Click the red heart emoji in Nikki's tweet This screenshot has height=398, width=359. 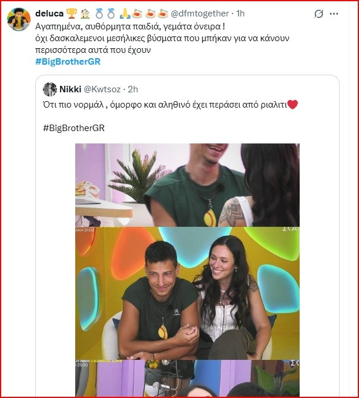293,106
